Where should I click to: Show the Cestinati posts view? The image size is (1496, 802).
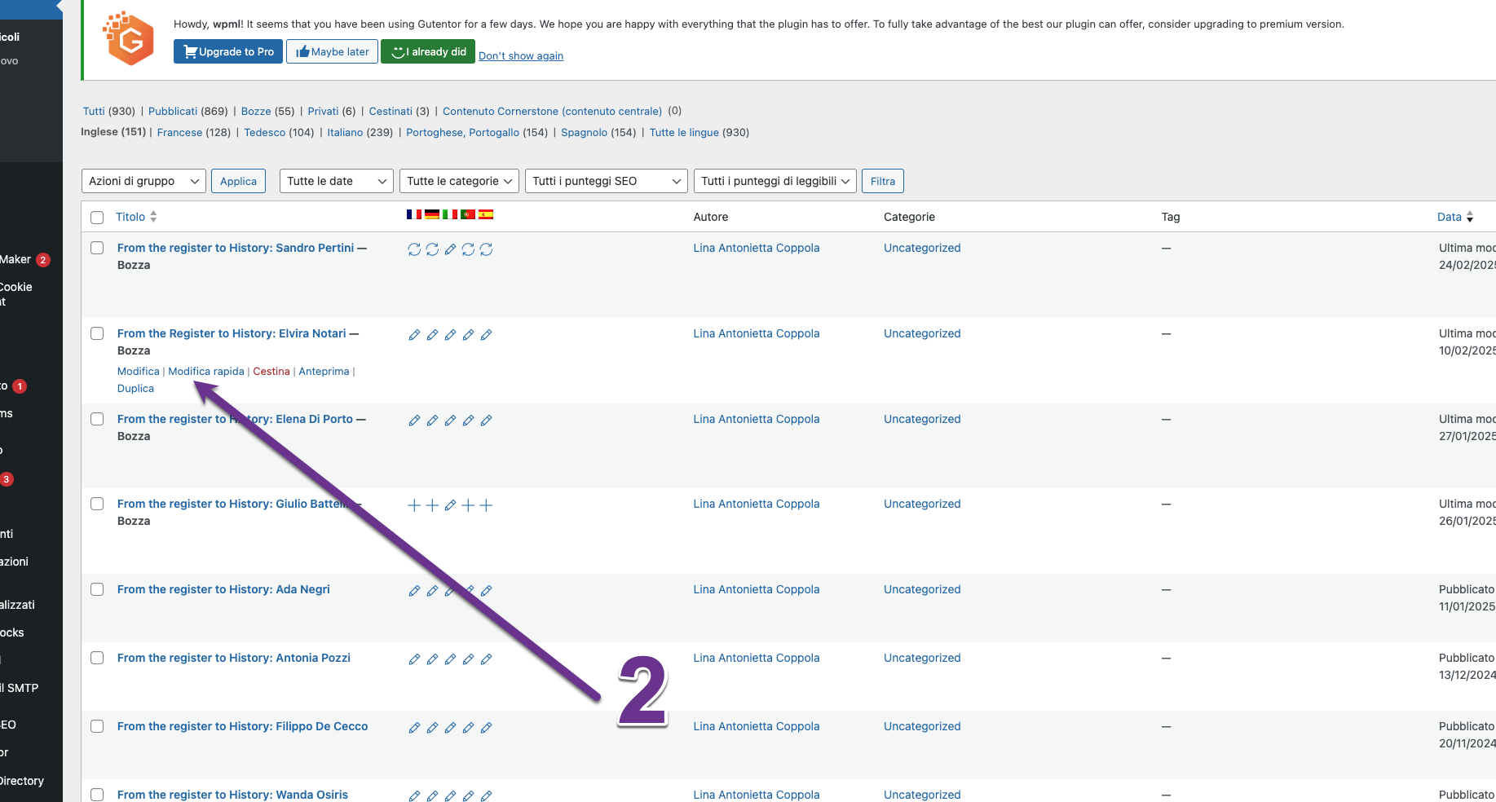[x=391, y=111]
